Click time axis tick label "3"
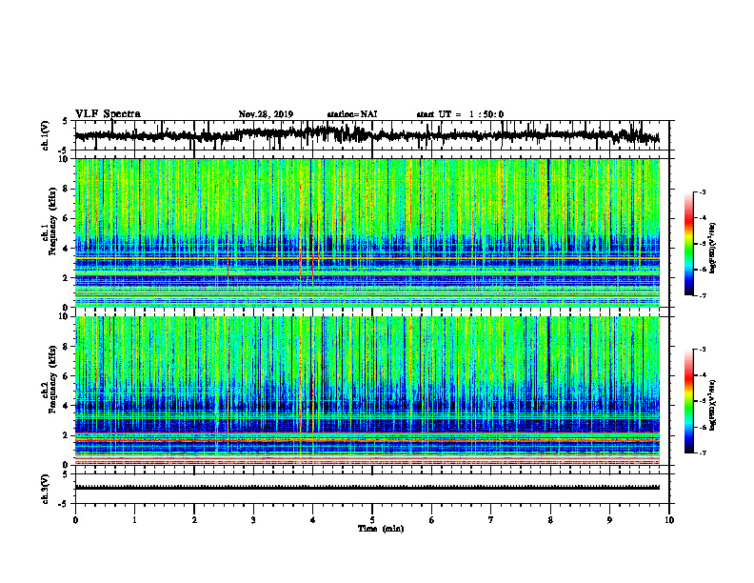 click(x=253, y=520)
